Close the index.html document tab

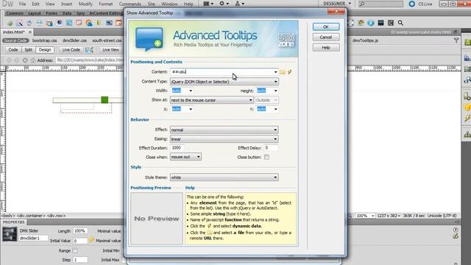pos(30,32)
